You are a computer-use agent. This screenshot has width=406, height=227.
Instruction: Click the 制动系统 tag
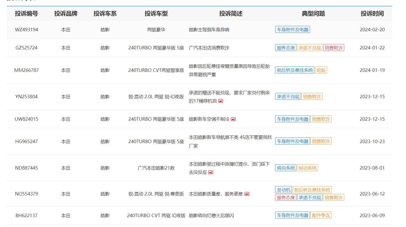[308, 168]
